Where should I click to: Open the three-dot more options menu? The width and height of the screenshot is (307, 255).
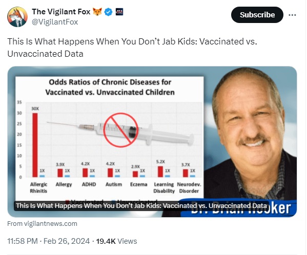pyautogui.click(x=292, y=15)
